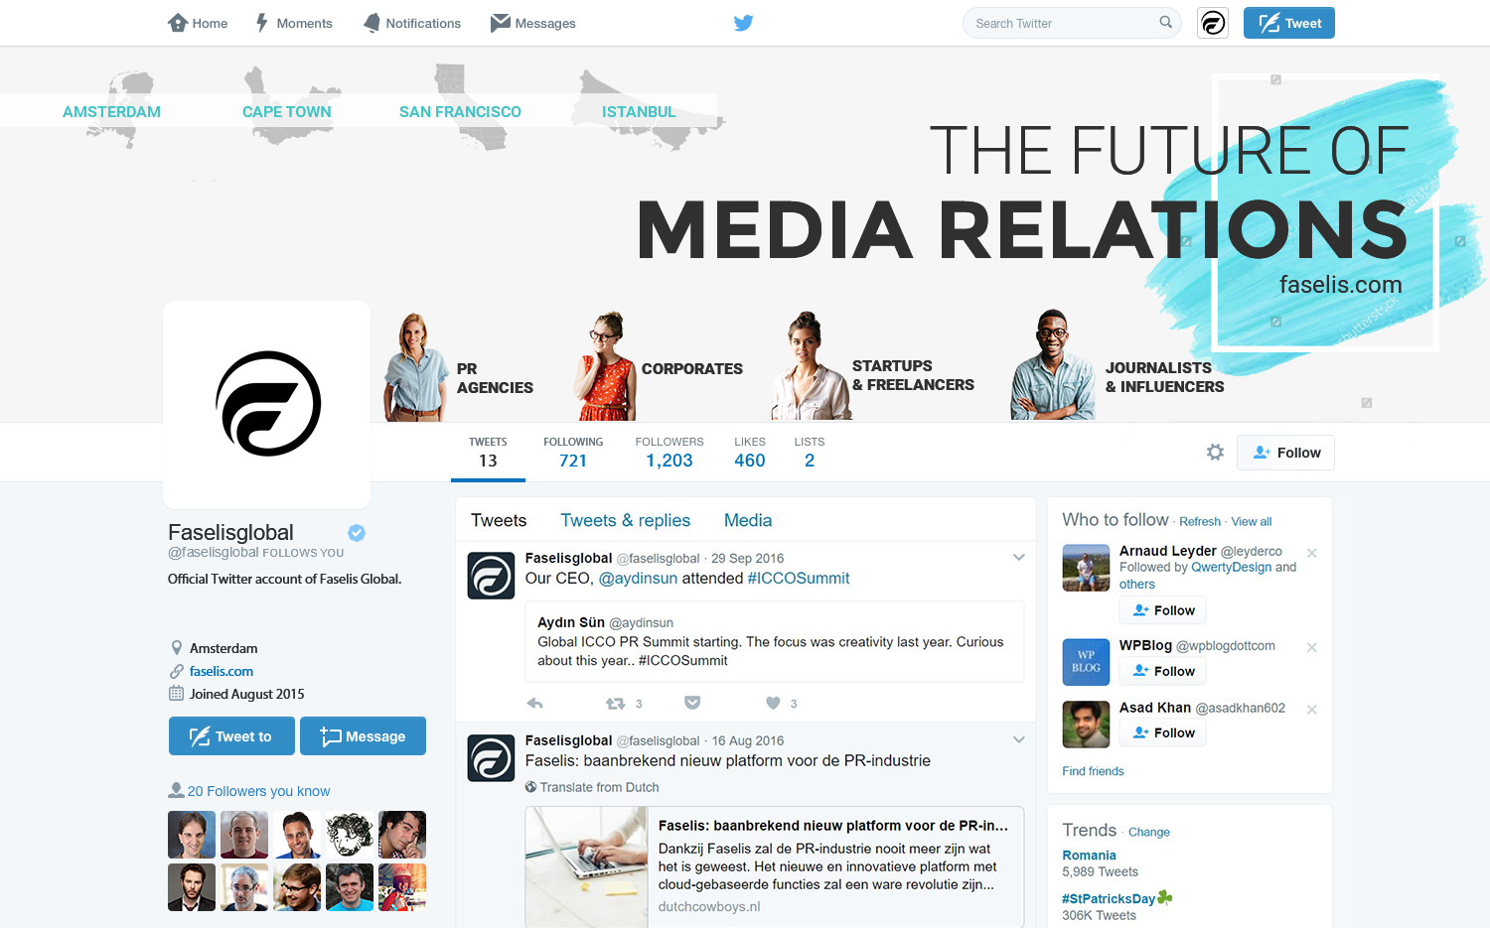
Task: View all Who to follow suggestions
Action: point(1252,522)
